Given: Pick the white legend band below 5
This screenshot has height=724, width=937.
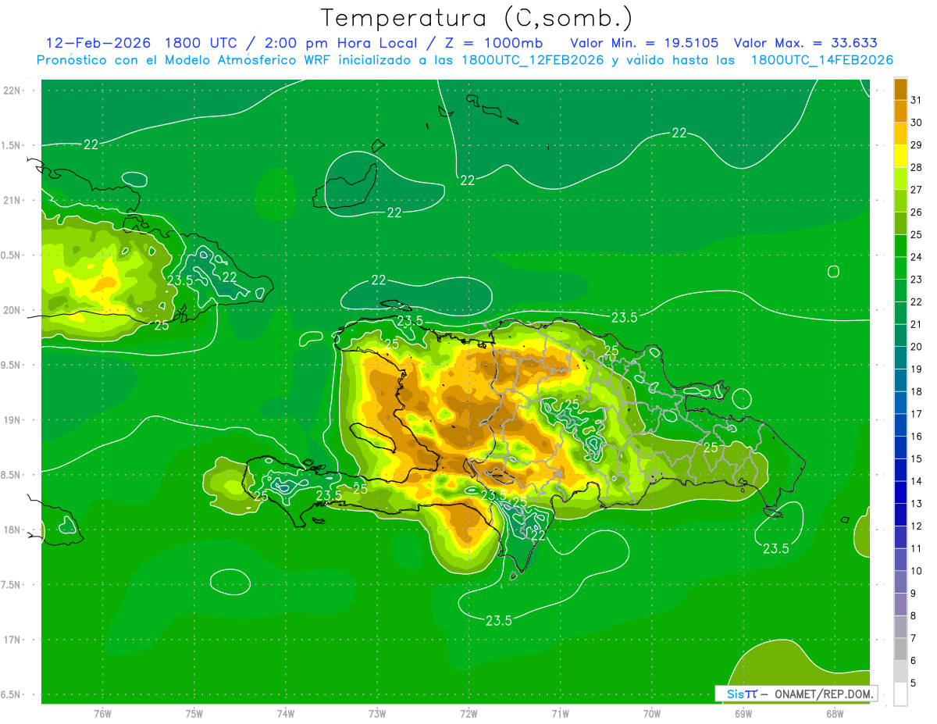Looking at the screenshot, I should point(900,694).
